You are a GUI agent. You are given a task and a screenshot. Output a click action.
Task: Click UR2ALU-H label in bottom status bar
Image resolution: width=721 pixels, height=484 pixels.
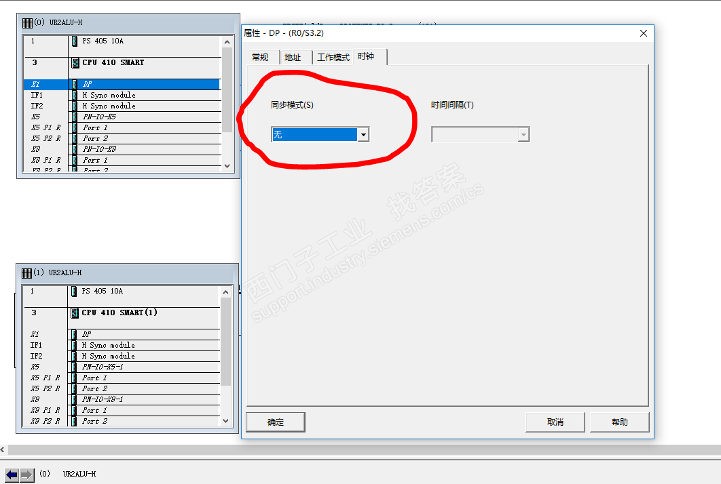79,474
